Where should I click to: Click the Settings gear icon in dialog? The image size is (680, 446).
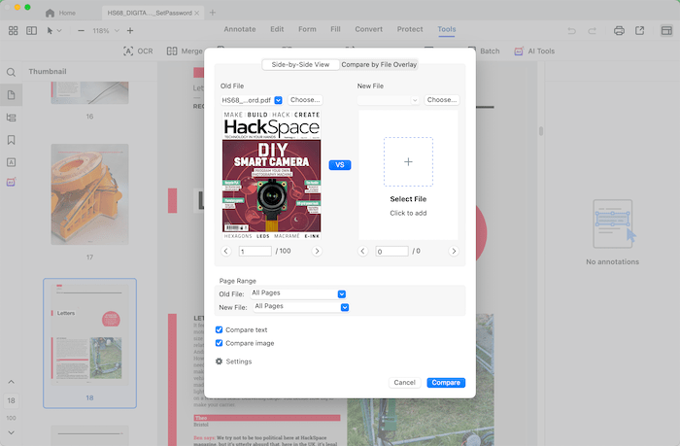coord(220,361)
